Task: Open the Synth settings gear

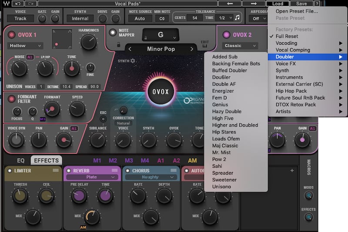Action: point(133,61)
